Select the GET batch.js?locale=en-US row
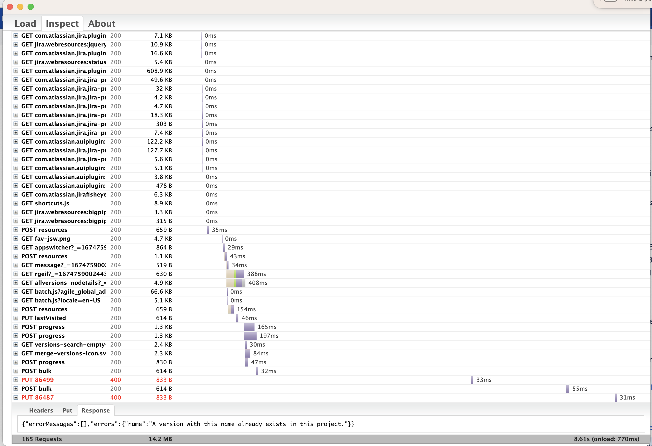652x446 pixels. pos(61,300)
